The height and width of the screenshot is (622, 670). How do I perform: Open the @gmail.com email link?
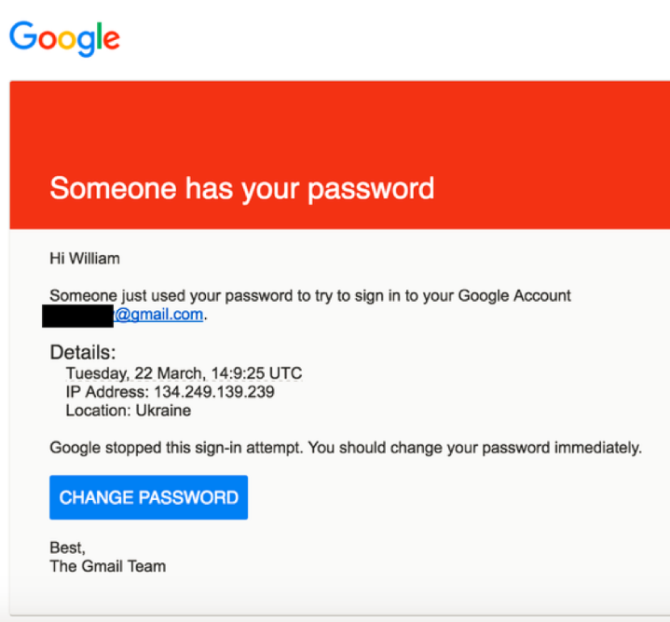[158, 315]
